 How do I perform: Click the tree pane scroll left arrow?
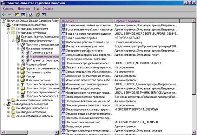[x=3, y=132]
